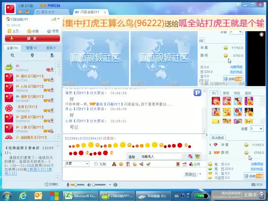The image size is (268, 201).
Task: Search users with the magnifier icon
Action: point(13,55)
